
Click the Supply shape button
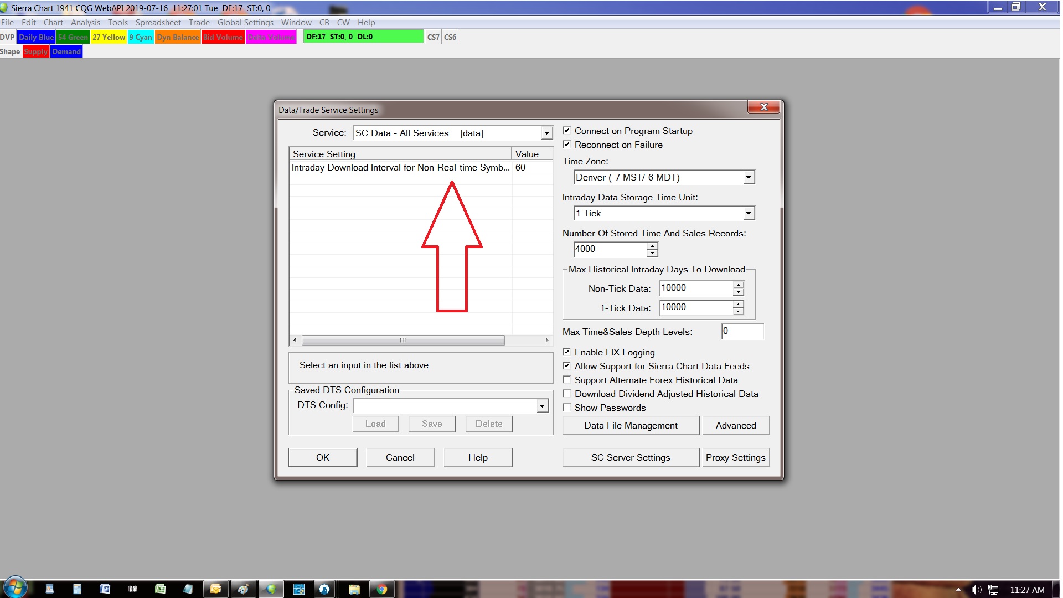click(35, 51)
